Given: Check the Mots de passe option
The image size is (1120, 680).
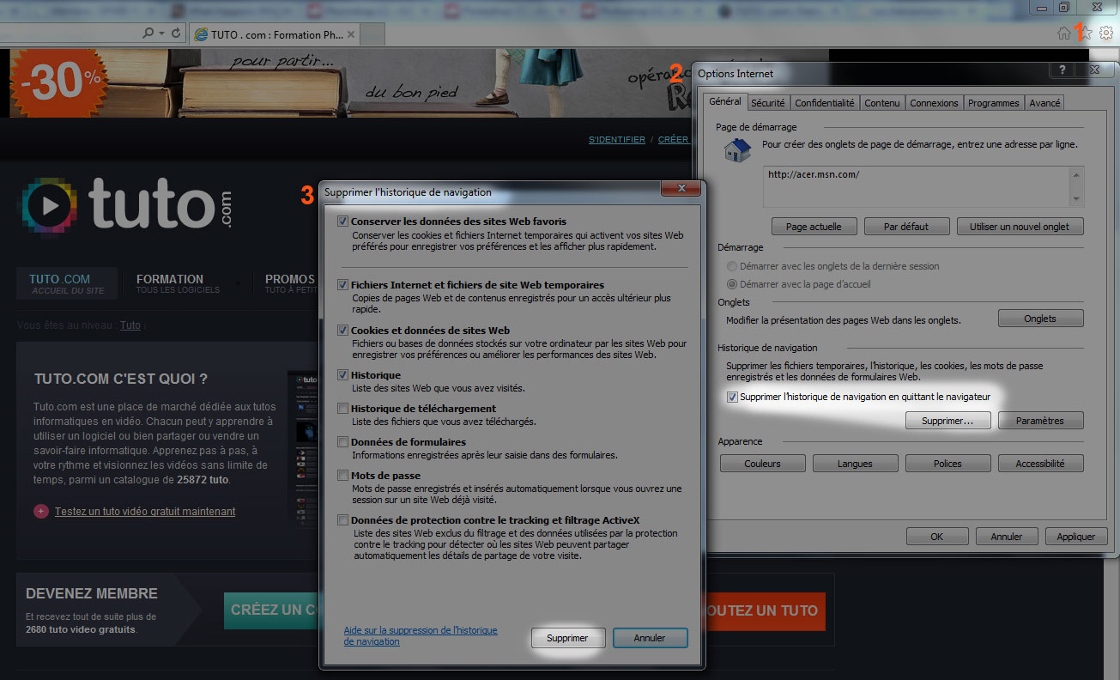Looking at the screenshot, I should (343, 476).
